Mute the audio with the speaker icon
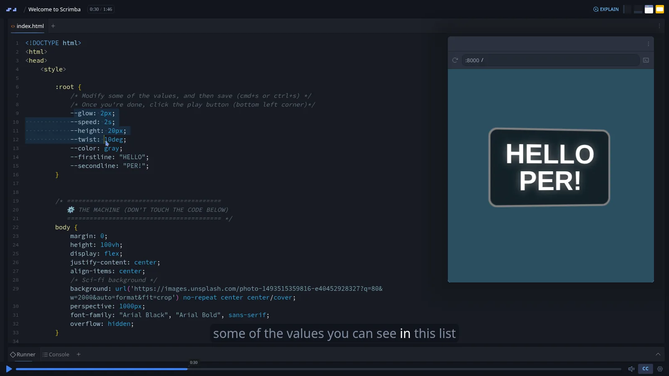The height and width of the screenshot is (376, 669). click(x=631, y=369)
